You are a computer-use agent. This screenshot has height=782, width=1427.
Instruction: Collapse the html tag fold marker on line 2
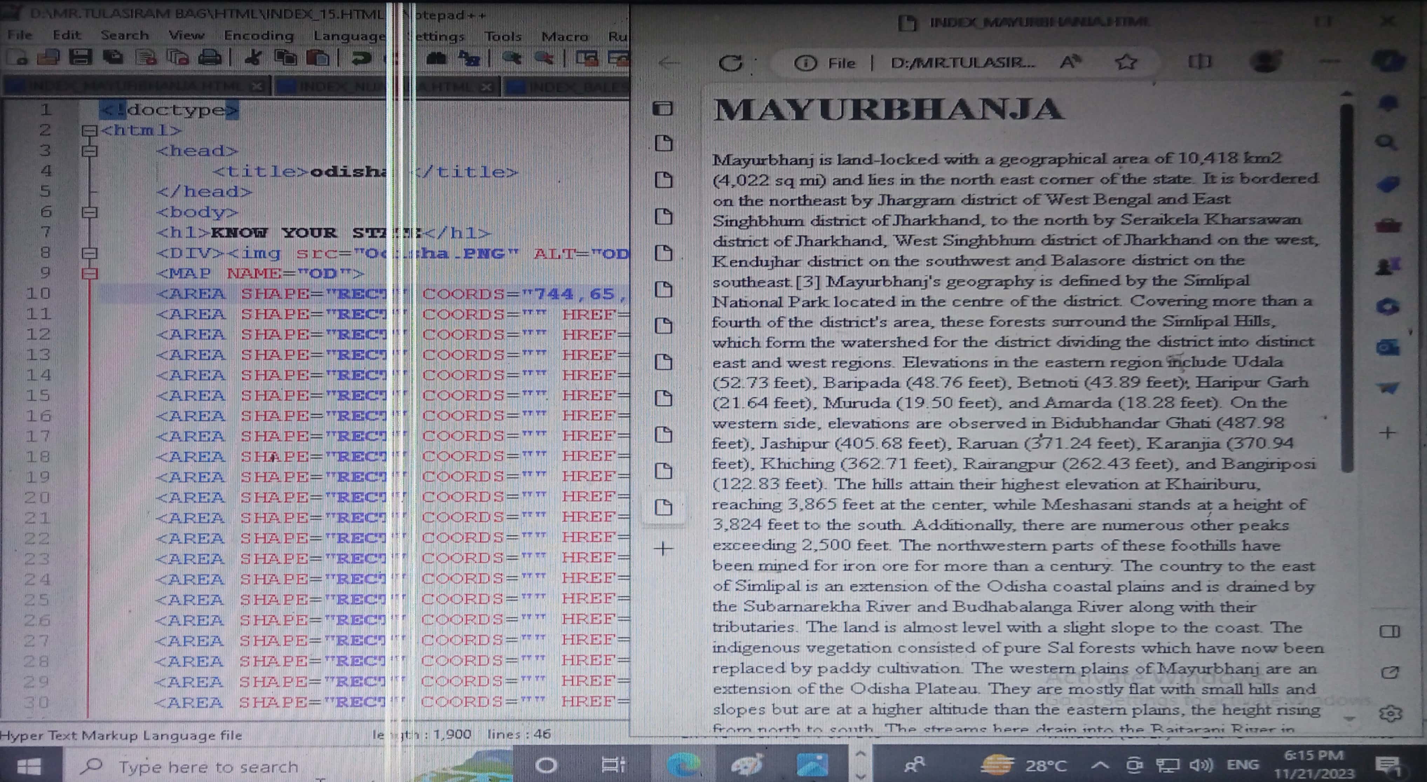click(x=89, y=131)
